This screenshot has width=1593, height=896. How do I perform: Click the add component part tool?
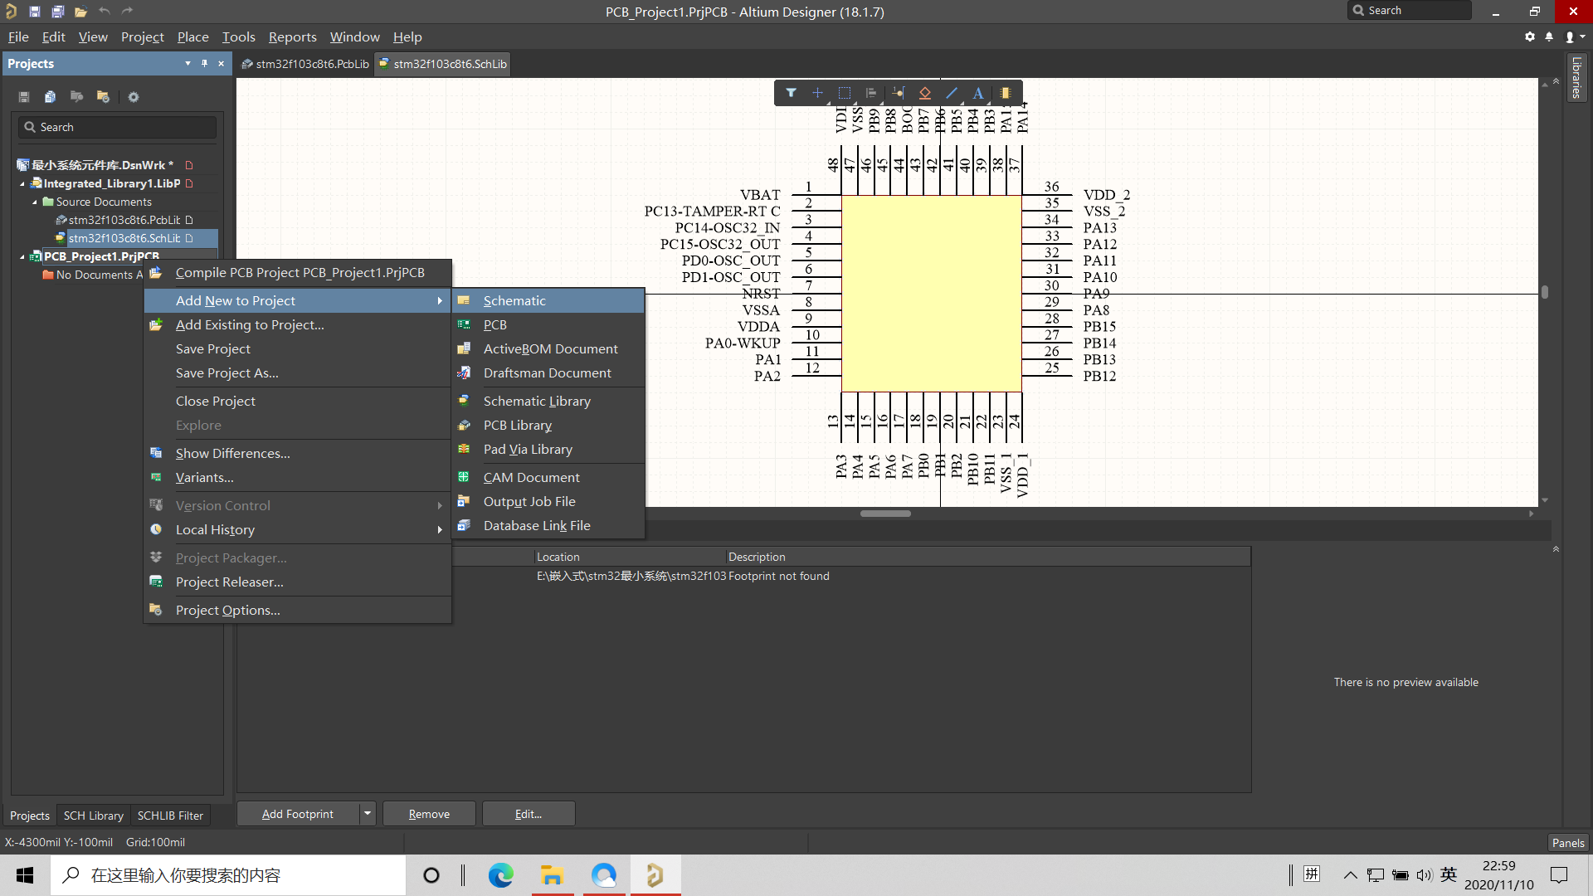click(x=1006, y=93)
